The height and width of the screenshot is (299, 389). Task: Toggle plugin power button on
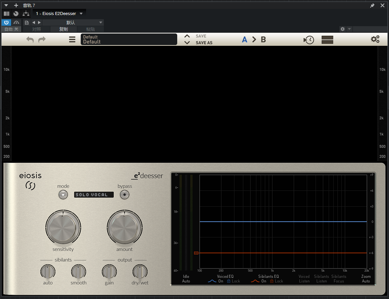coord(6,23)
